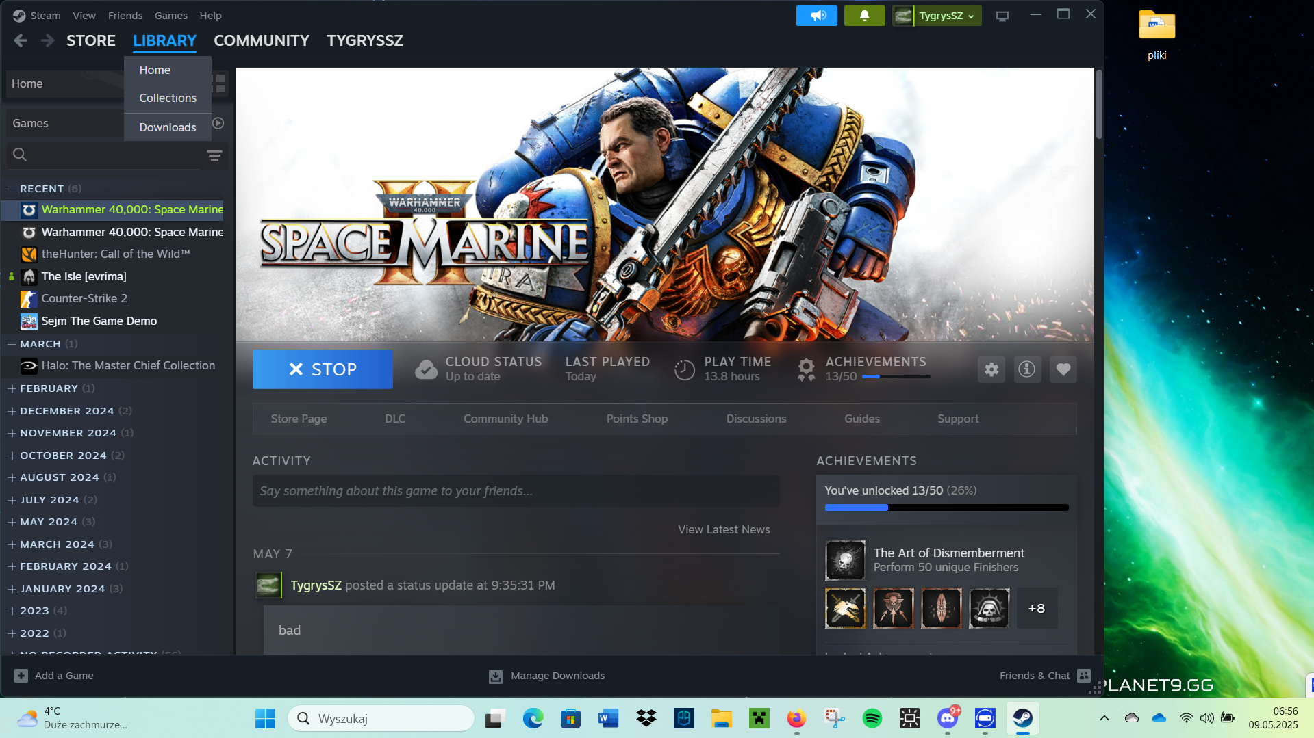Click the ready-to-play filter icon beside Games

tap(218, 123)
